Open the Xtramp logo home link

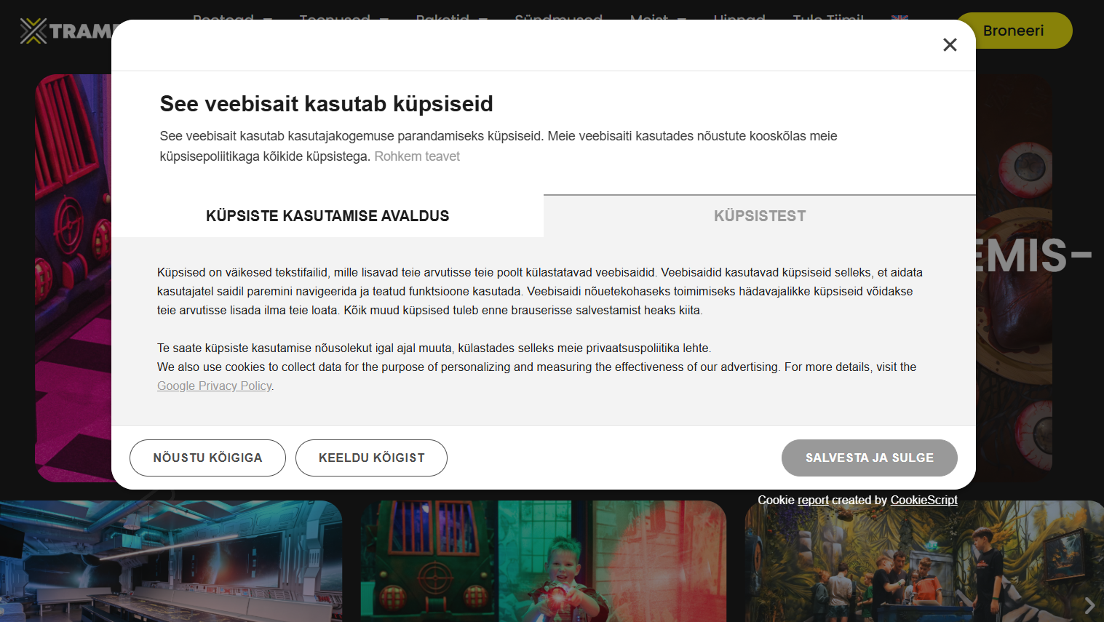coord(66,31)
